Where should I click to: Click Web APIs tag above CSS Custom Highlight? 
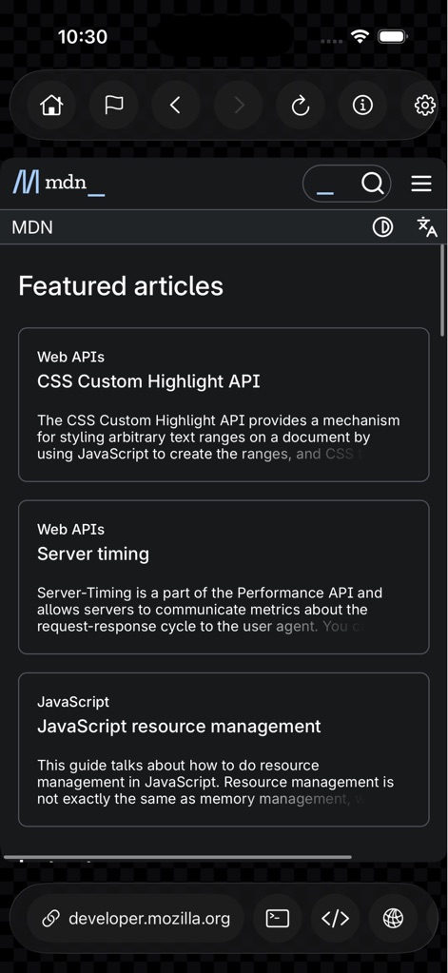pos(70,357)
